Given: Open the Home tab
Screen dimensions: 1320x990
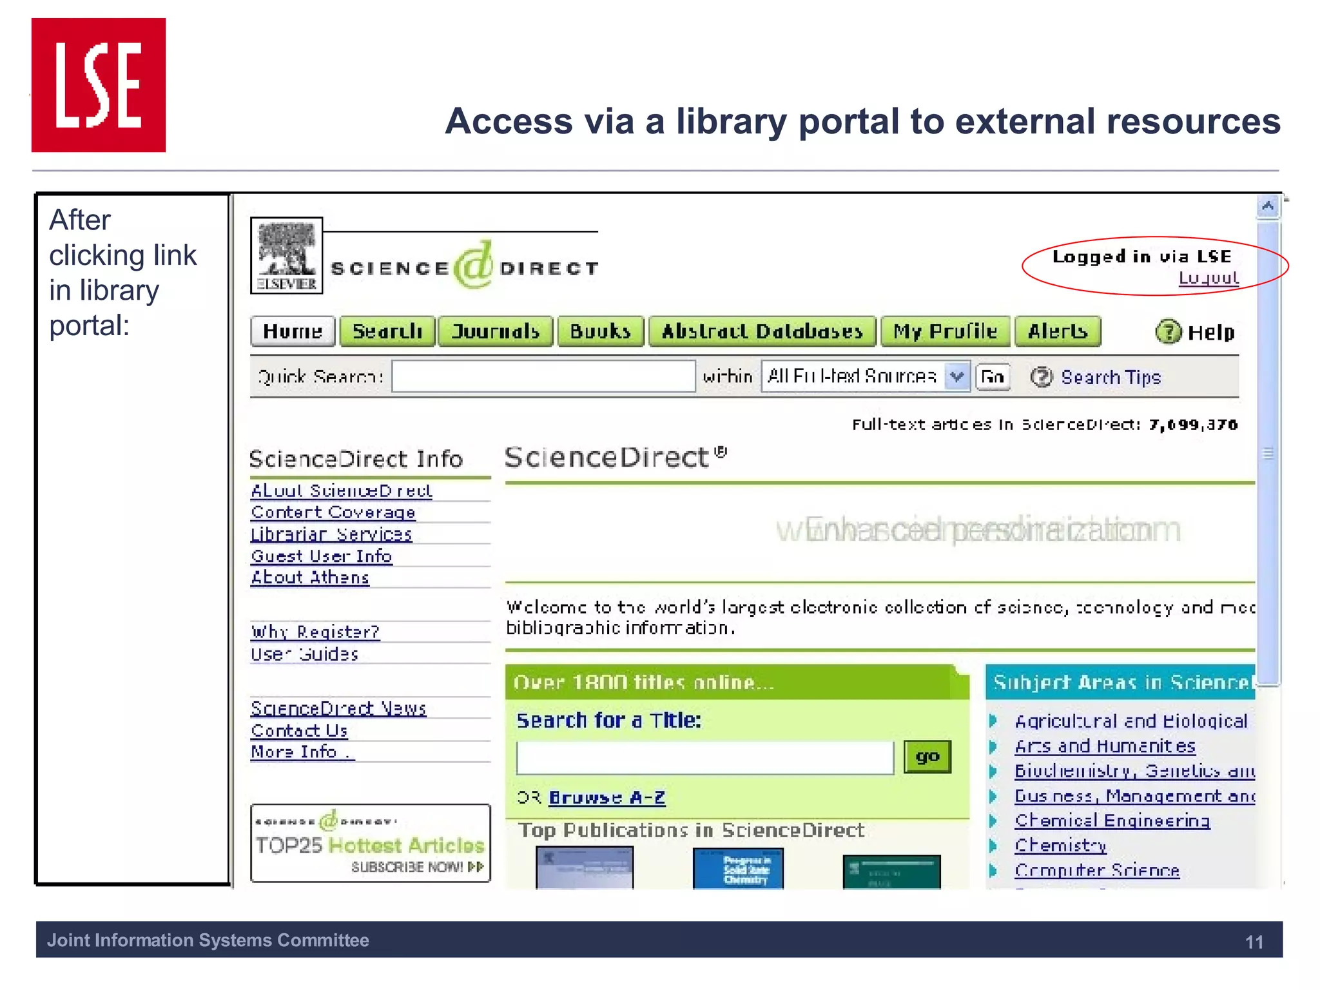Looking at the screenshot, I should (x=293, y=331).
